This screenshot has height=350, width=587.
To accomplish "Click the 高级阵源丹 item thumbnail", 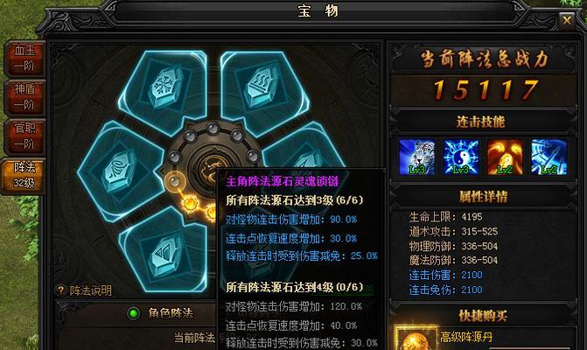I will 416,339.
